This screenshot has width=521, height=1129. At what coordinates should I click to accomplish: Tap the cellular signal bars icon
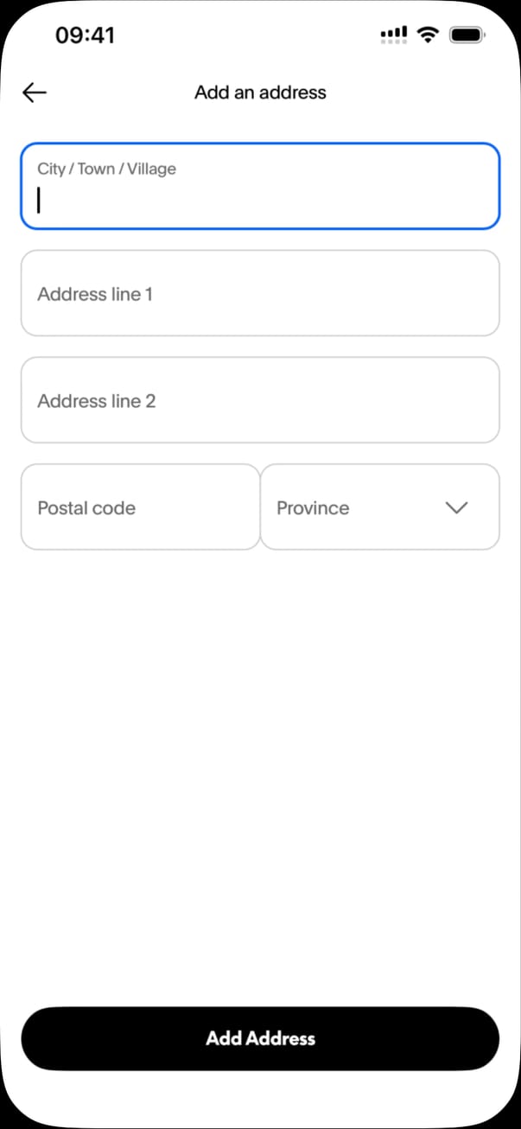394,35
